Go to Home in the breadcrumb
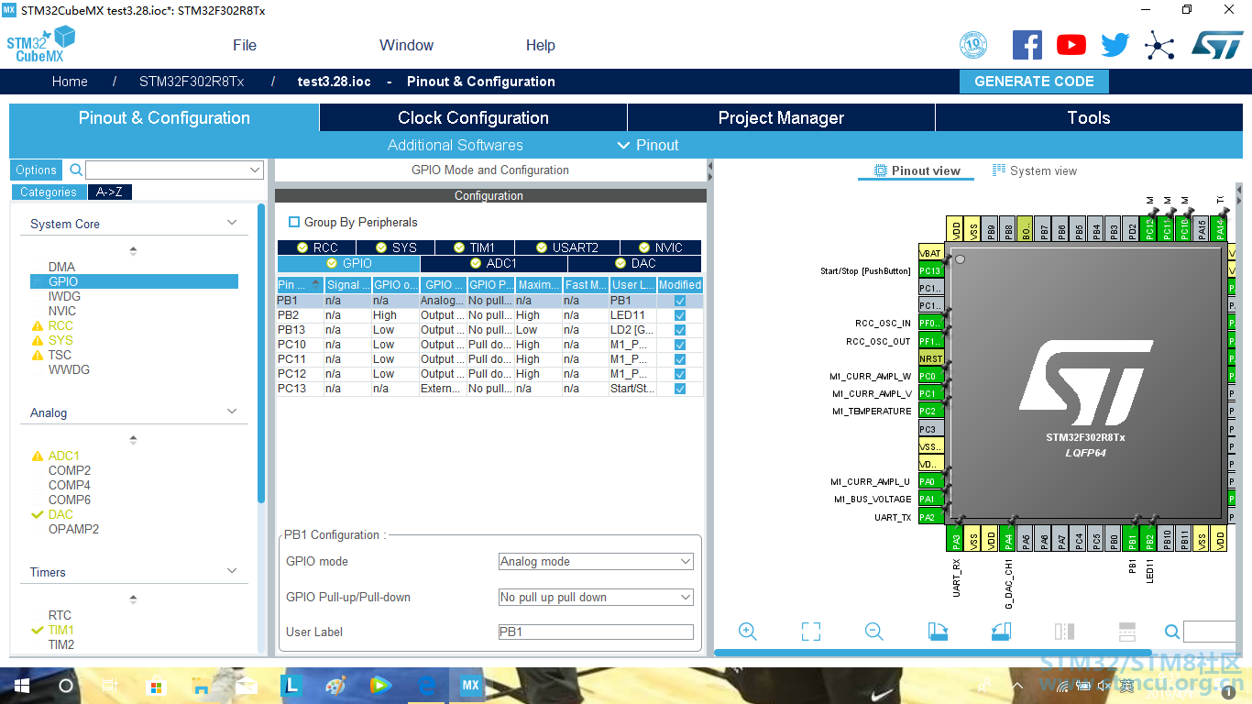The image size is (1252, 704). [70, 81]
